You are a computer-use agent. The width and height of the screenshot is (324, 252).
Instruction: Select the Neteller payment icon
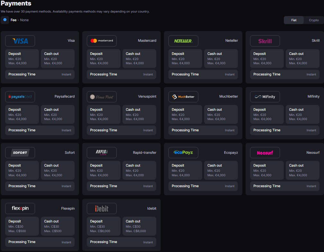tap(183, 41)
